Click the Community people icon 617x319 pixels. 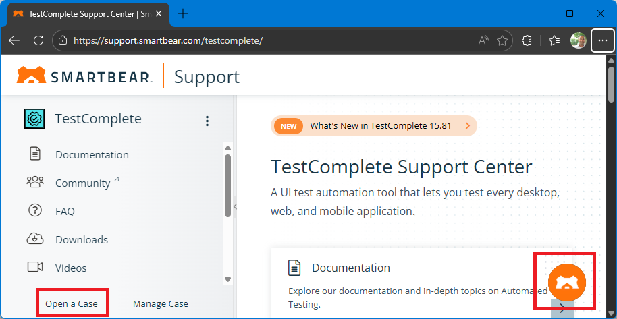[x=35, y=183]
